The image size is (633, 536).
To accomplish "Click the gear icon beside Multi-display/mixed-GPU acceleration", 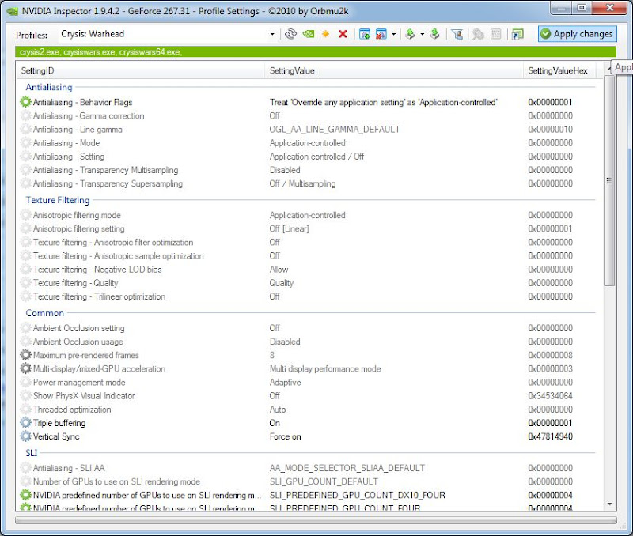I will pos(25,368).
